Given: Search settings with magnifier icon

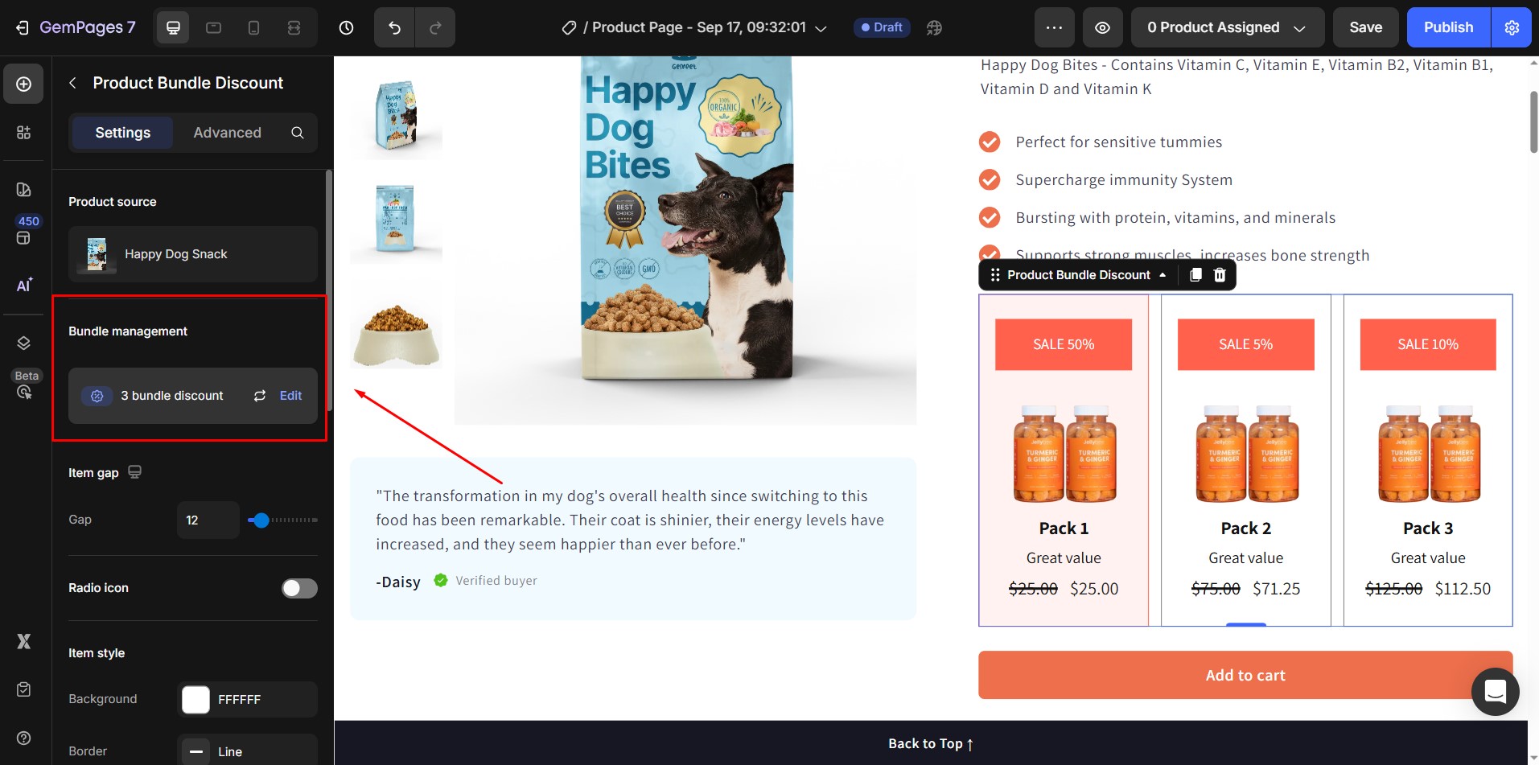Looking at the screenshot, I should click(298, 133).
